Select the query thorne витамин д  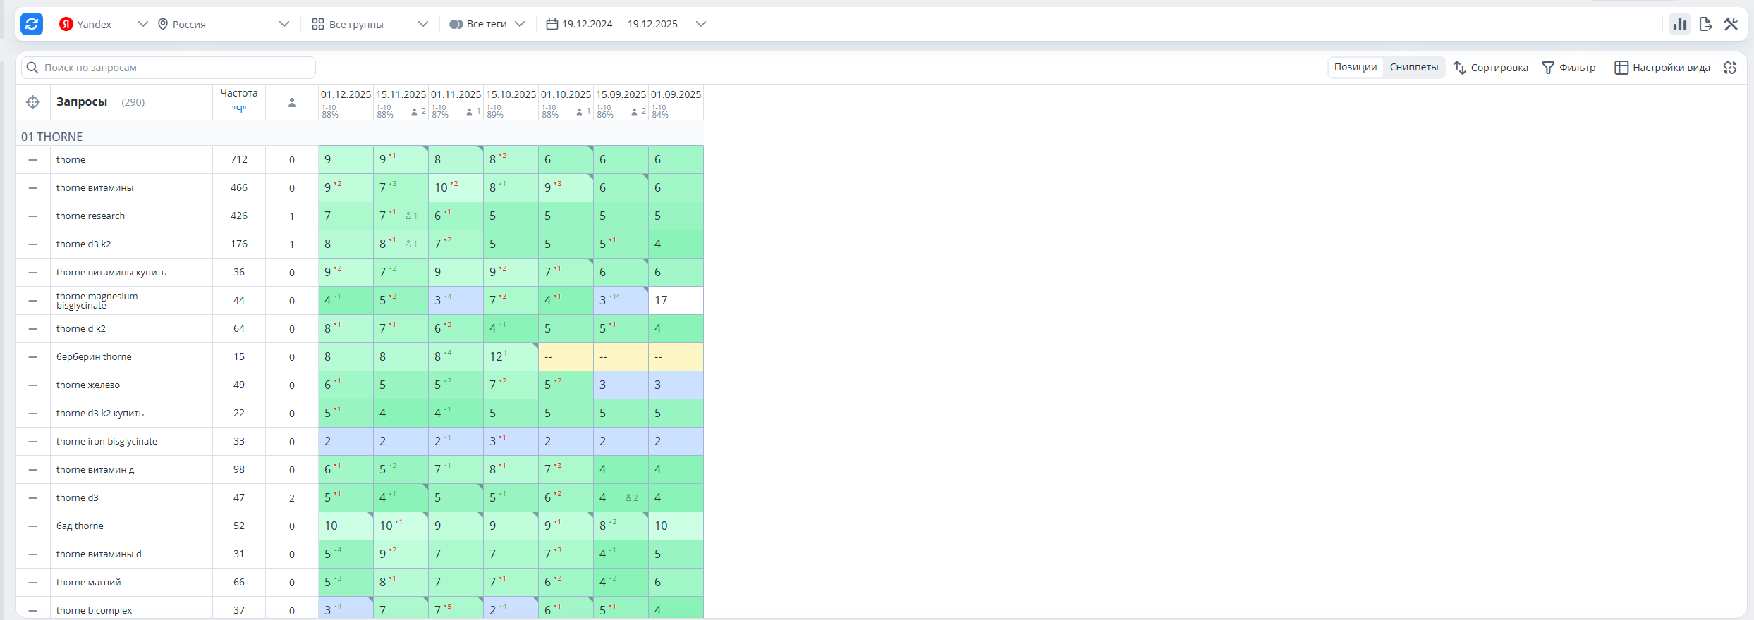[95, 470]
